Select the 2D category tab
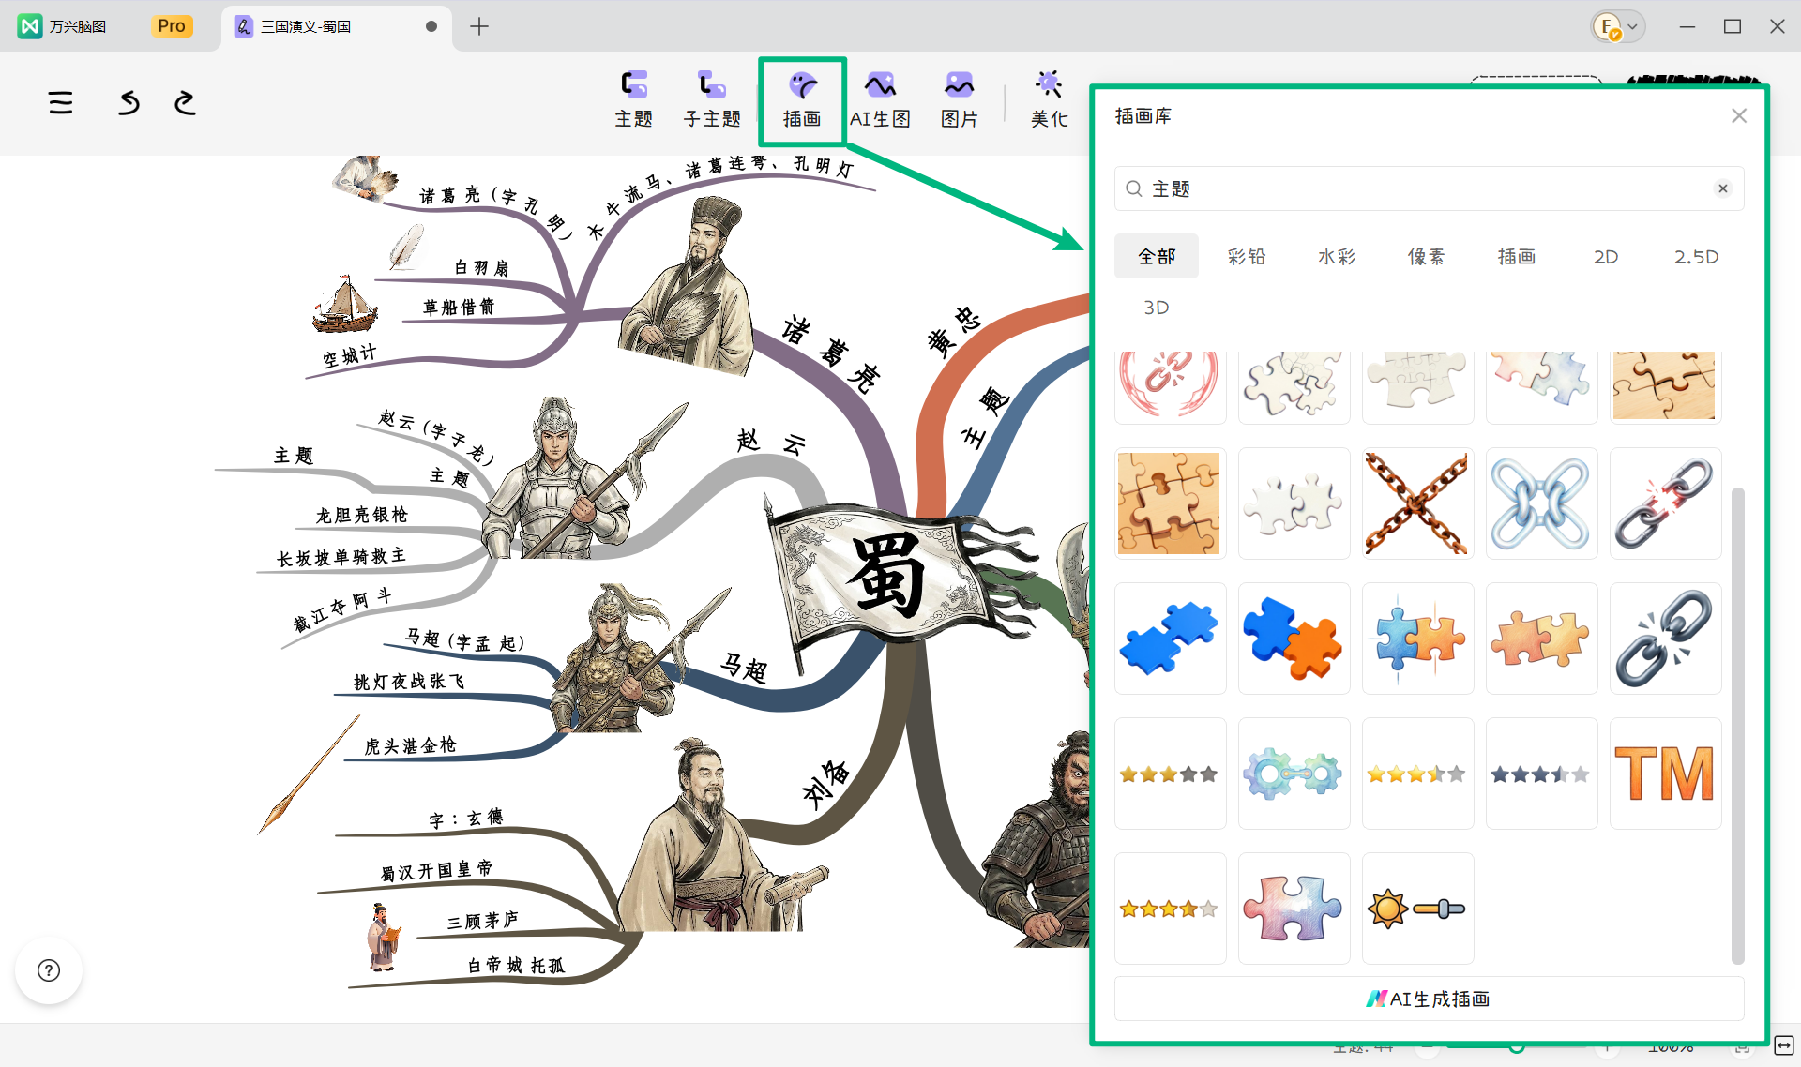The image size is (1801, 1067). tap(1606, 256)
